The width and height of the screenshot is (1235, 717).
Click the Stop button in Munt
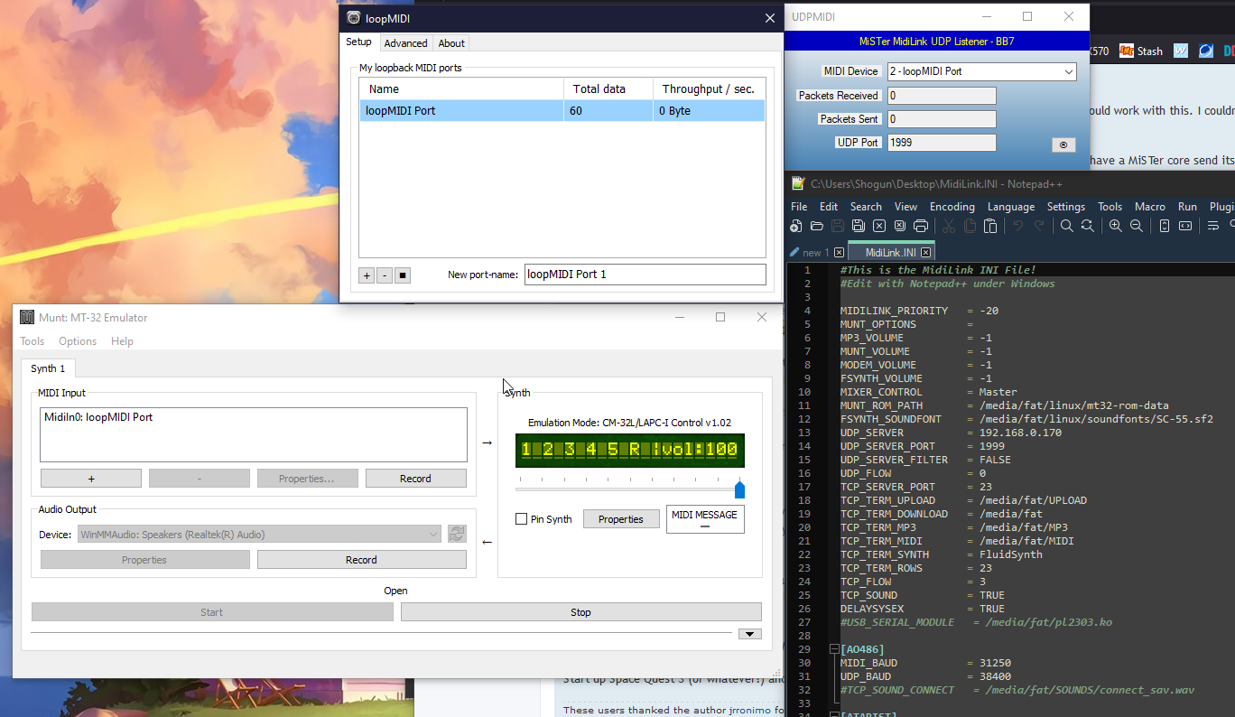(580, 612)
